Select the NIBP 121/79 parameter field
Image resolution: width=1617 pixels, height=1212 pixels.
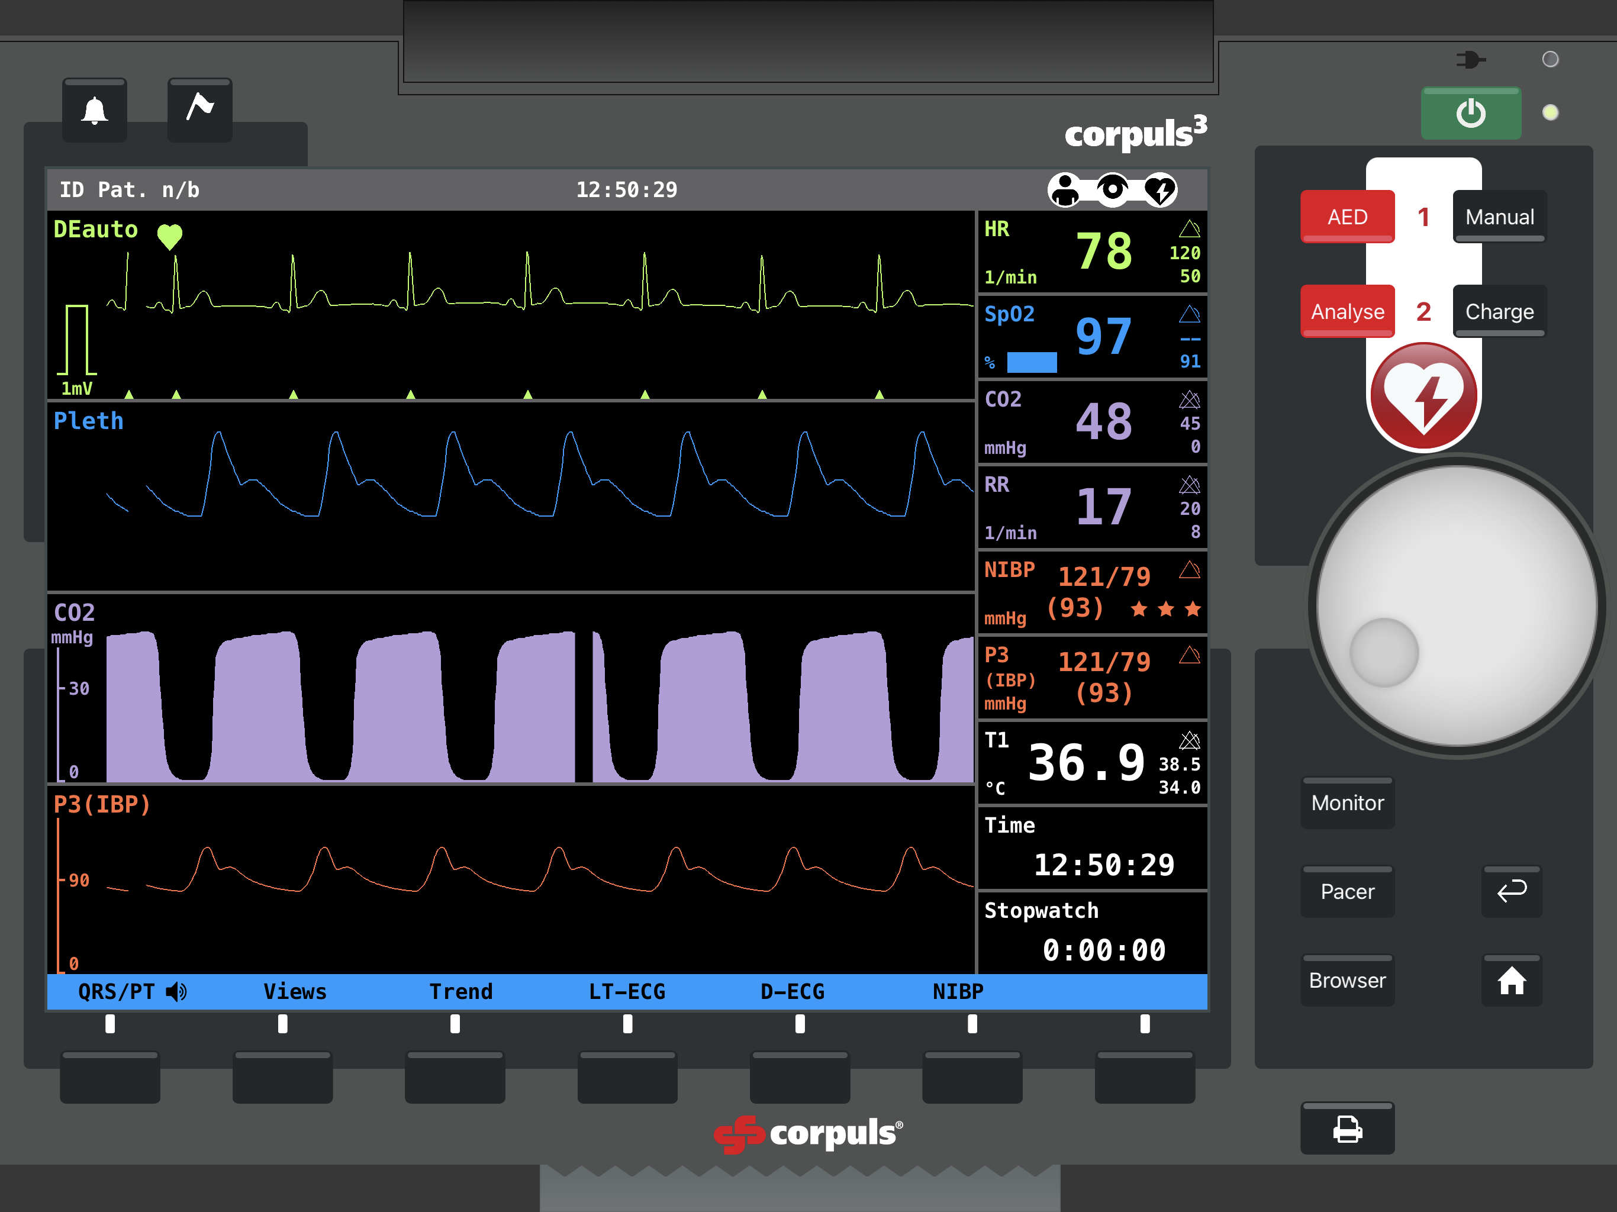pos(1092,593)
